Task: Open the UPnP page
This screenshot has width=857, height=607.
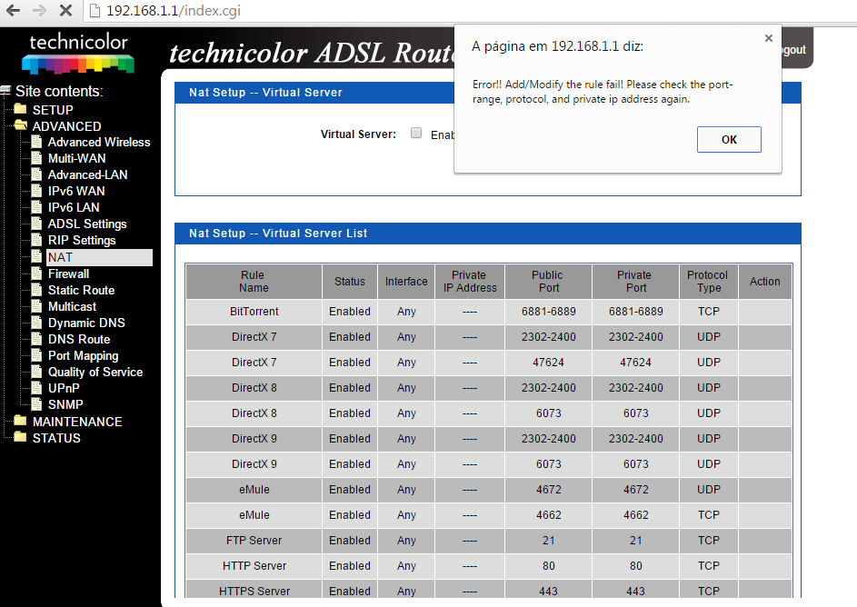Action: point(64,388)
